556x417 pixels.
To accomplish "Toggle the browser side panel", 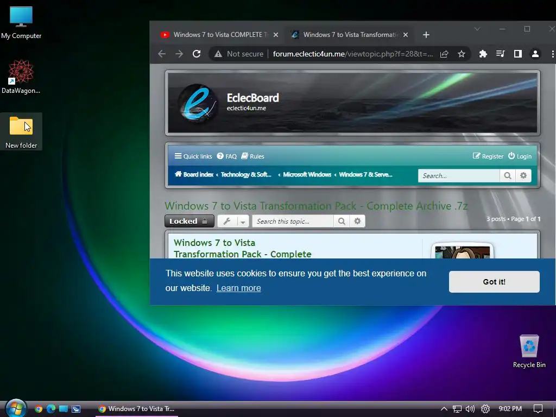I will click(x=517, y=54).
